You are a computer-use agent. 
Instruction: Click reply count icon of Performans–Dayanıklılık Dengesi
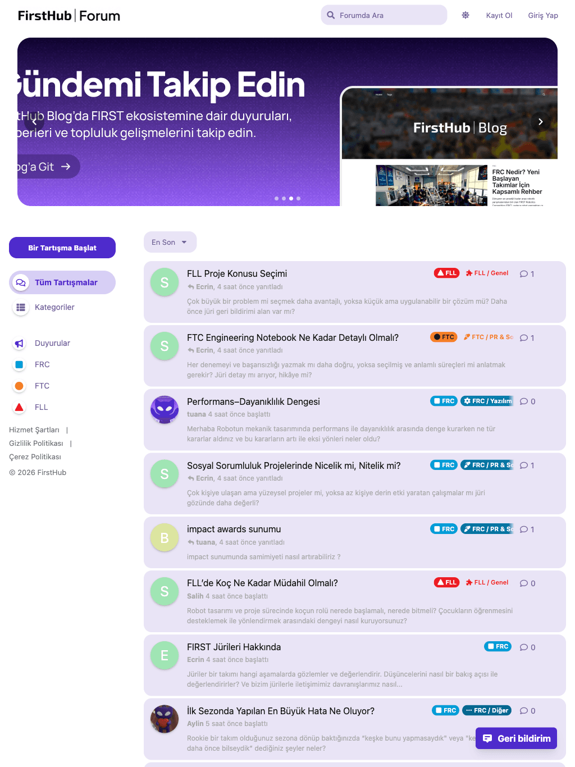click(x=524, y=401)
